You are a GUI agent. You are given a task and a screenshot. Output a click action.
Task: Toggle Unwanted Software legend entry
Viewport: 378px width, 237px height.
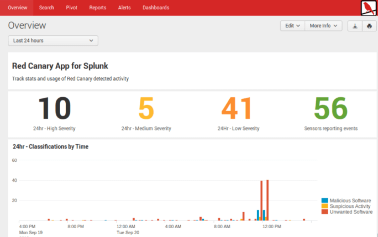(351, 212)
